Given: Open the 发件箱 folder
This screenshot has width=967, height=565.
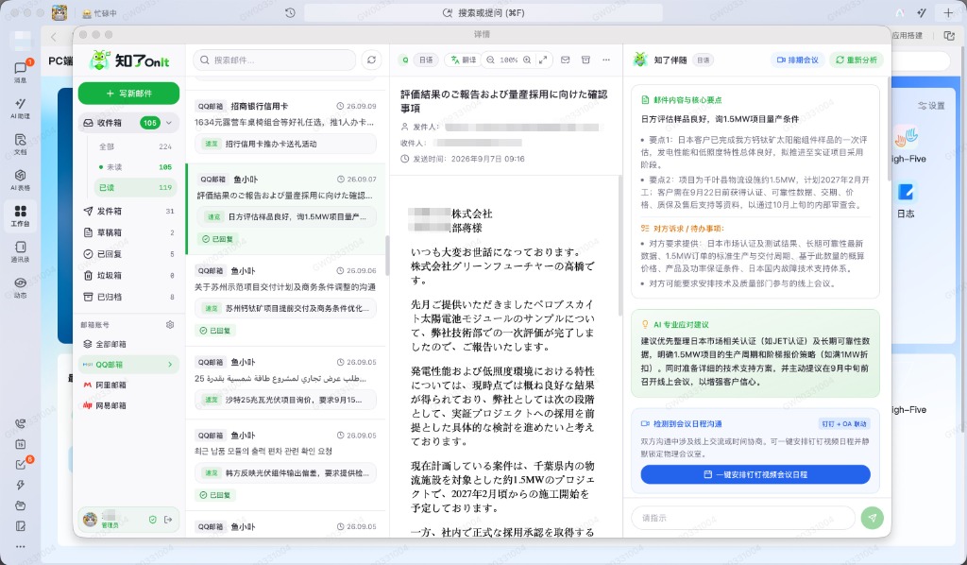Looking at the screenshot, I should coord(128,211).
